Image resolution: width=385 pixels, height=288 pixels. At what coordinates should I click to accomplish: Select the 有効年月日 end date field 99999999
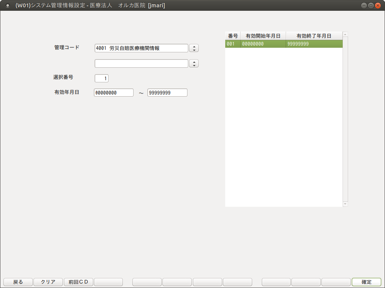pyautogui.click(x=167, y=93)
